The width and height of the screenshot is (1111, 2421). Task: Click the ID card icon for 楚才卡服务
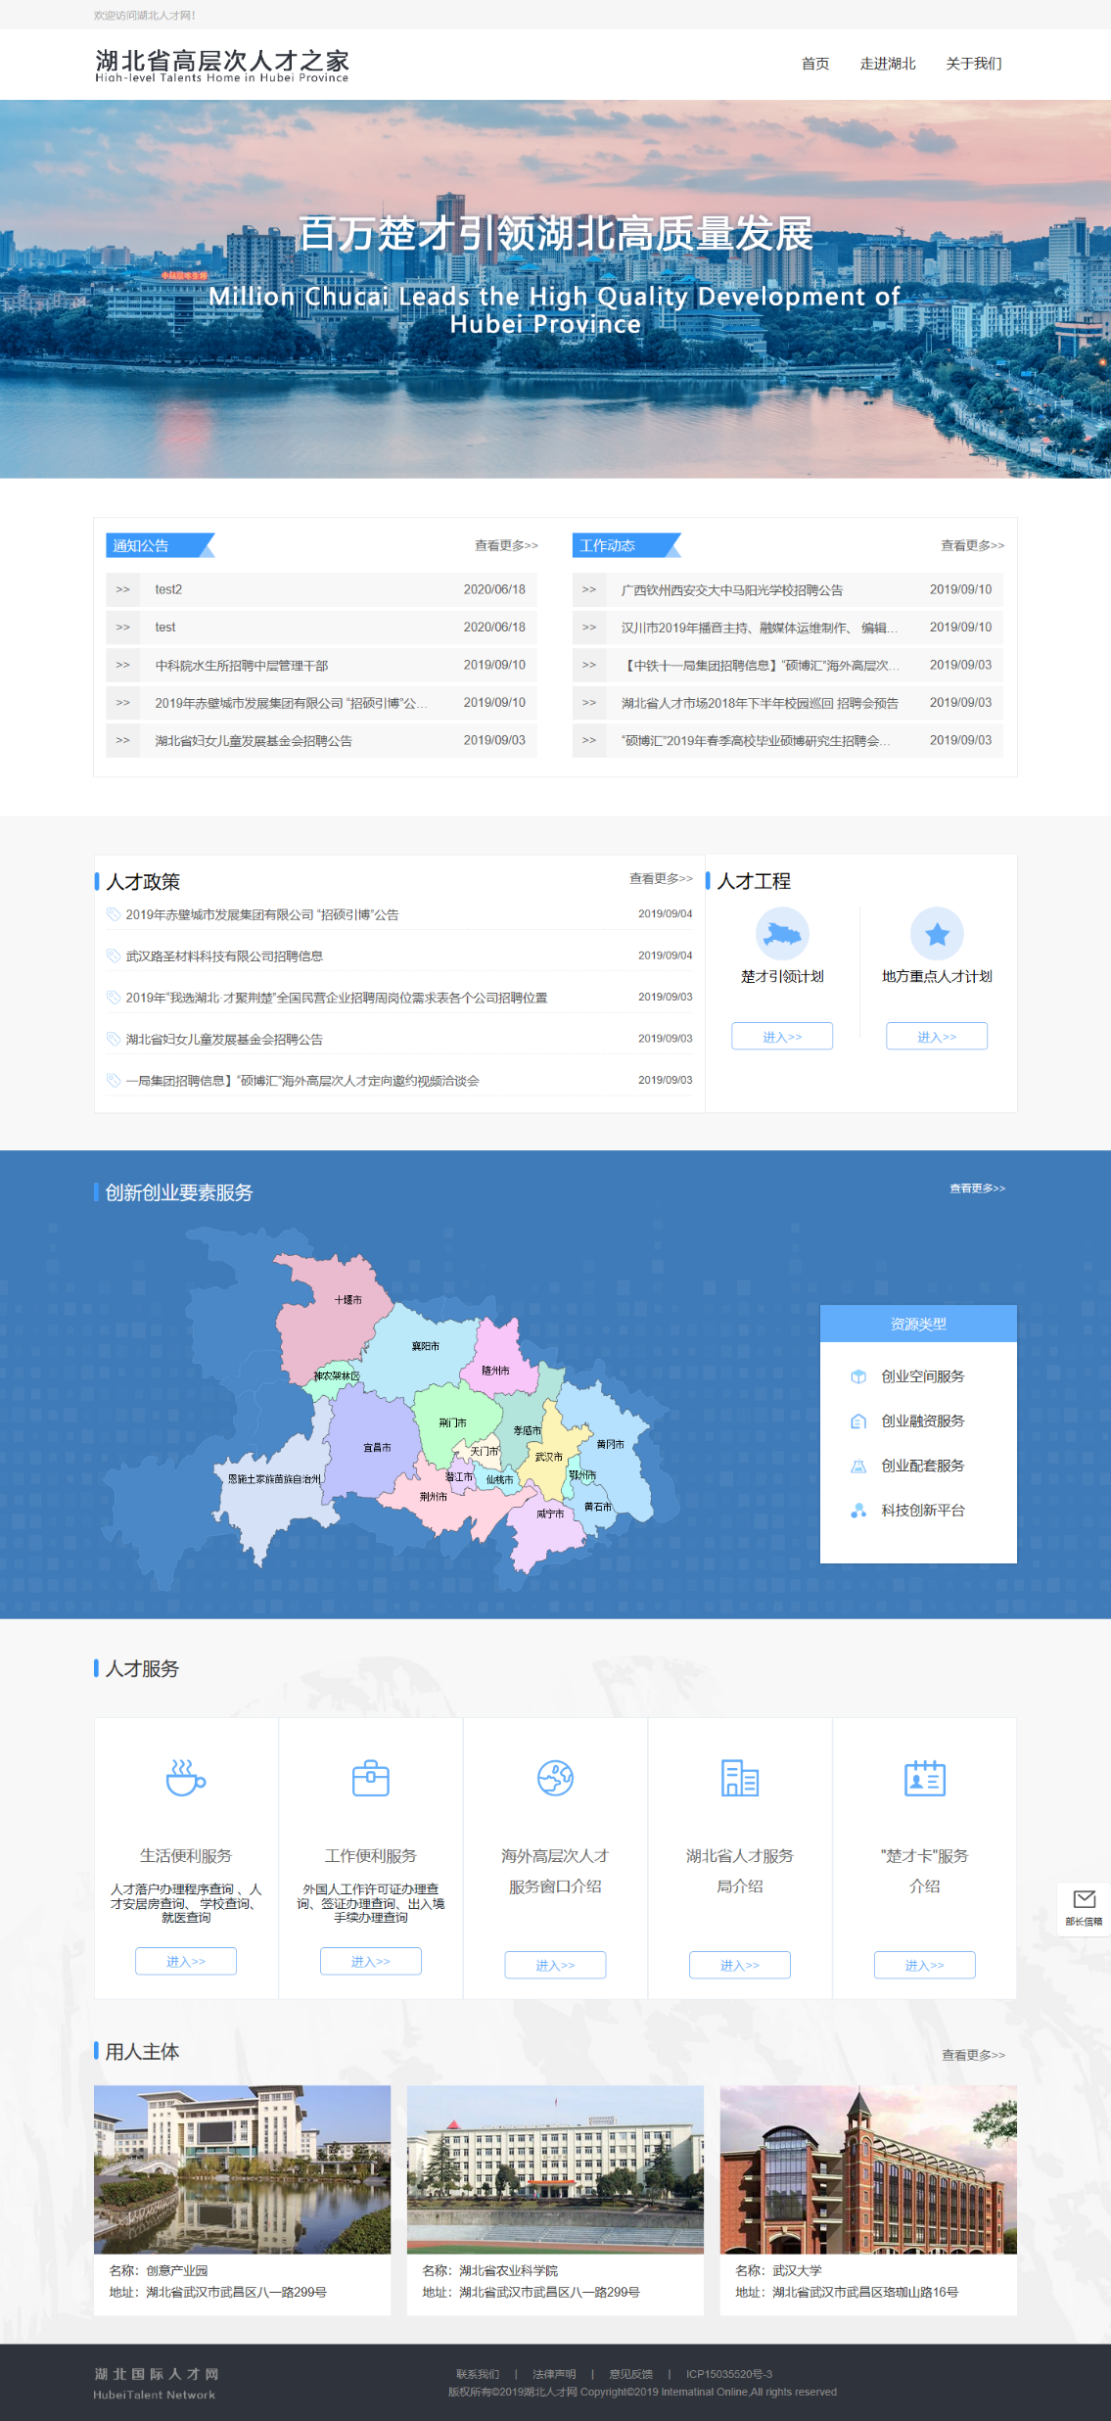point(925,1778)
